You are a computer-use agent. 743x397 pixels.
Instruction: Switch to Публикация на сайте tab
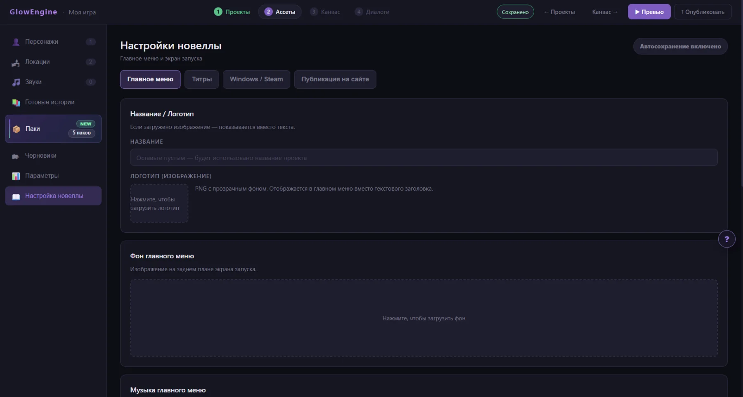pos(335,79)
